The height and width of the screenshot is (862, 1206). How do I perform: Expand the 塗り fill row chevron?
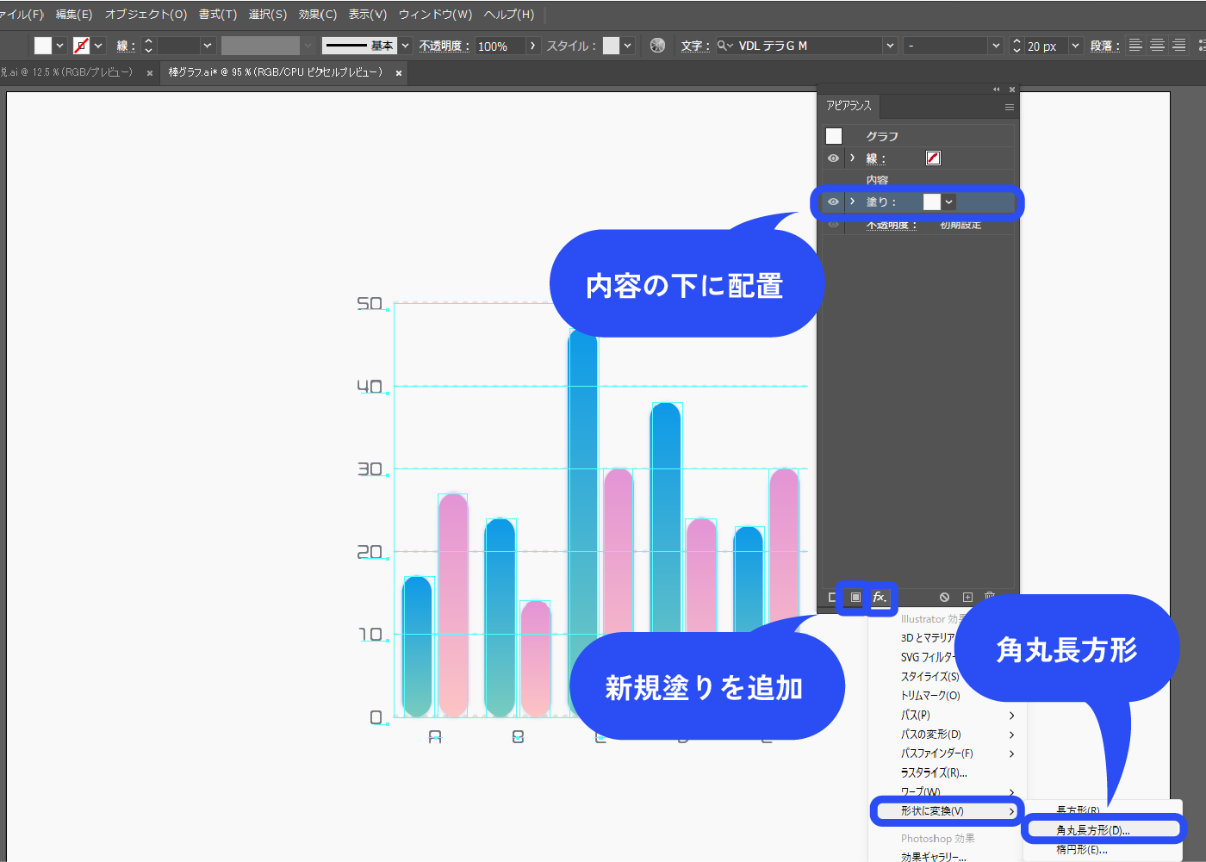point(853,202)
